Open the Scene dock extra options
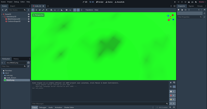 pyautogui.click(x=28, y=10)
